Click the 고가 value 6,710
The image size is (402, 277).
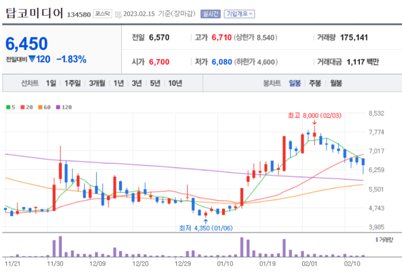tap(222, 37)
